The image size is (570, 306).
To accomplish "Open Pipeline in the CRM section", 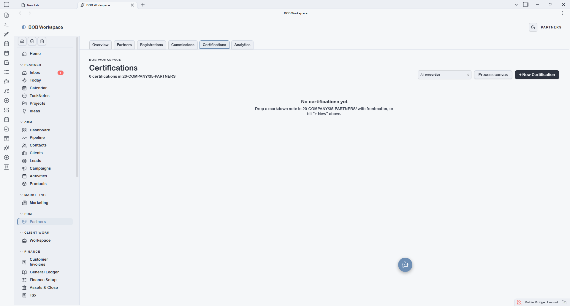I will point(45,138).
